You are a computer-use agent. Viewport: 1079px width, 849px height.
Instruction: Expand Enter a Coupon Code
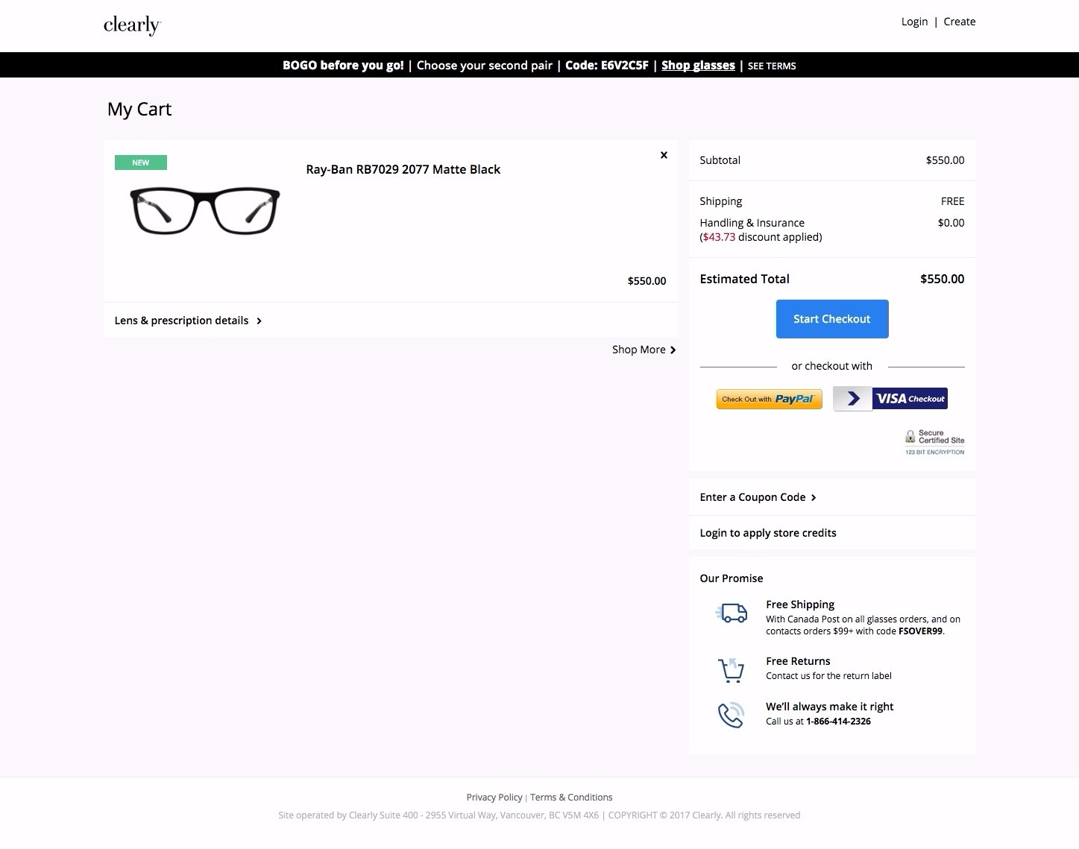[x=758, y=497]
